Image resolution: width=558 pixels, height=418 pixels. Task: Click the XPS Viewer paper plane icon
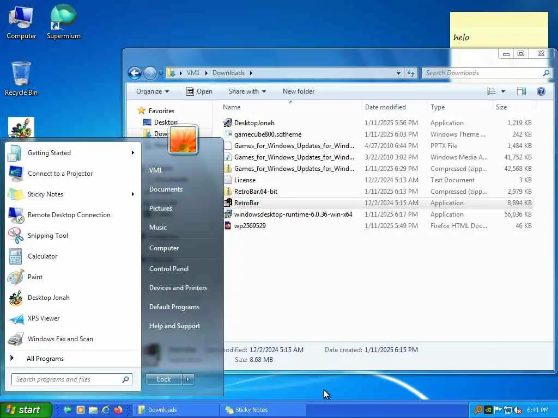coord(16,318)
